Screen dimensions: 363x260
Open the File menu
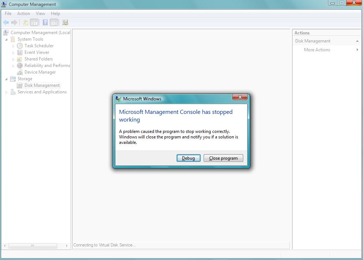tap(8, 14)
